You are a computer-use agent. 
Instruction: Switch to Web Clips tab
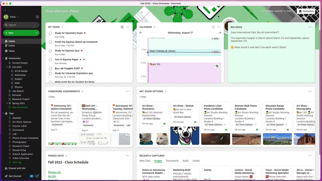(145, 161)
